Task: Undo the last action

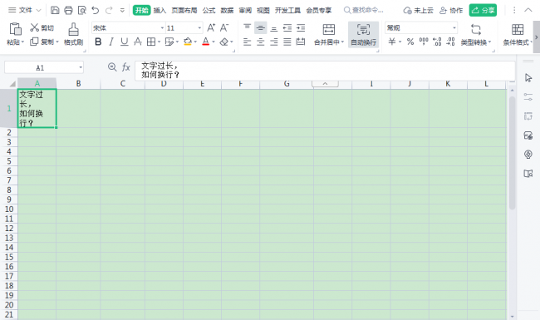Action: coord(96,10)
